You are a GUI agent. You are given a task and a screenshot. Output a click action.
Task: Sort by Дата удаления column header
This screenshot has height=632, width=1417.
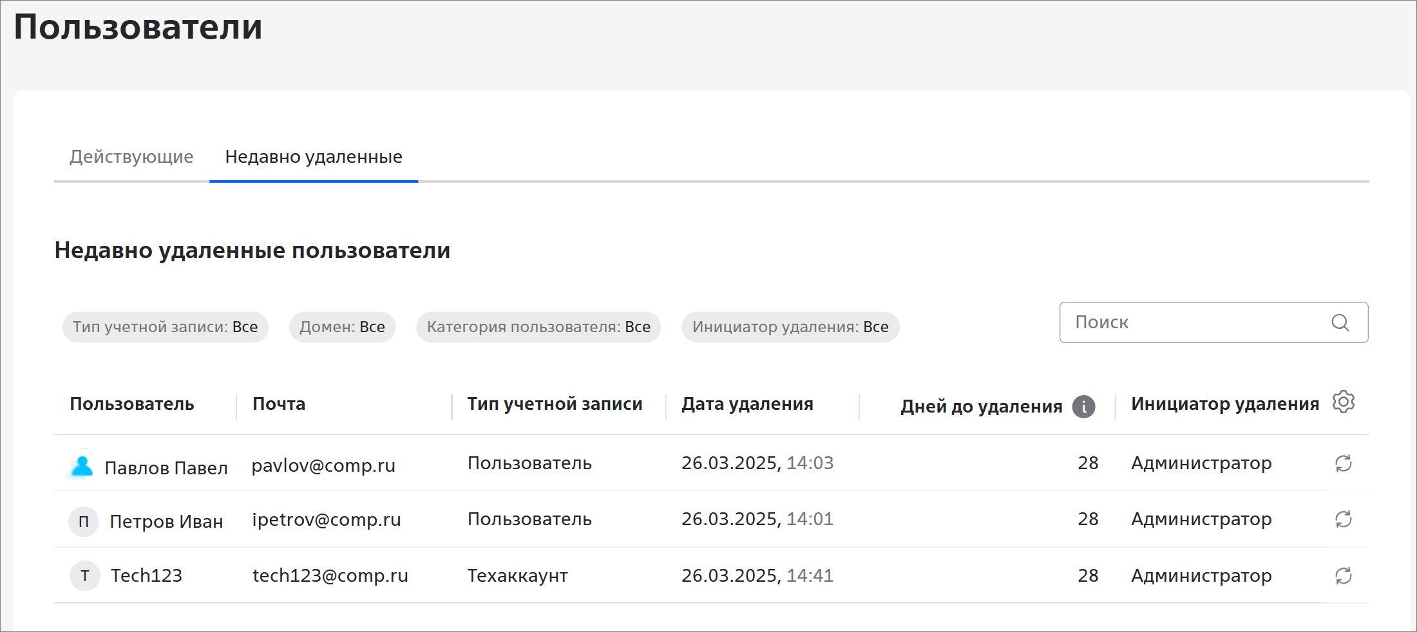747,404
